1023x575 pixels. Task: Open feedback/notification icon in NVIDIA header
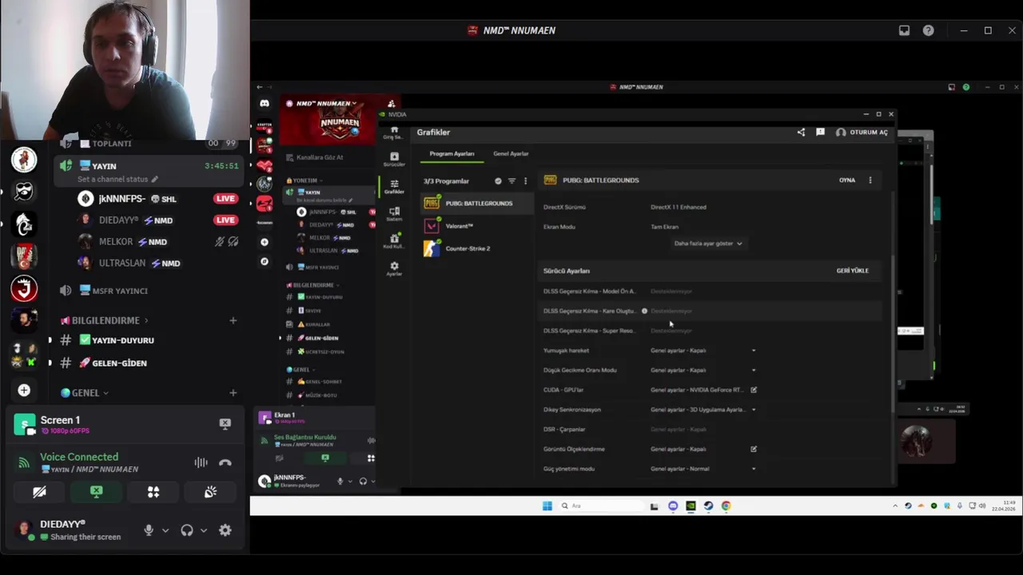click(x=820, y=132)
